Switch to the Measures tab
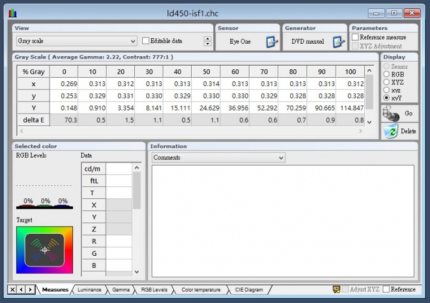Viewport: 430px width, 303px height. pos(55,289)
